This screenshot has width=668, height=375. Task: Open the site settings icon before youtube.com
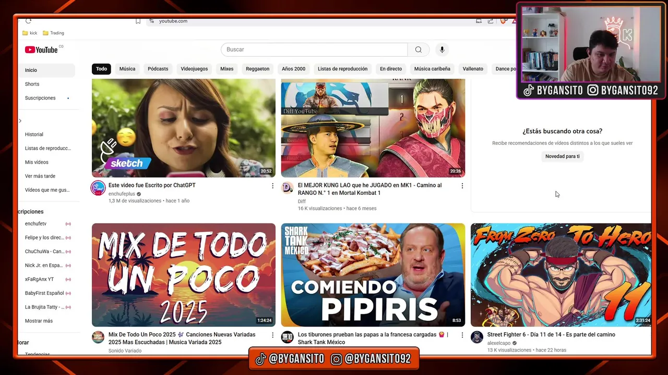click(x=151, y=21)
